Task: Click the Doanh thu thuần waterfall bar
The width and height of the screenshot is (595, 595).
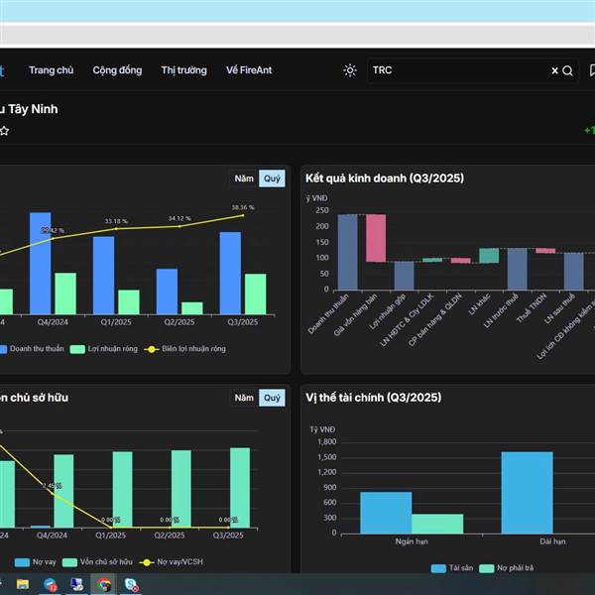Action: click(348, 252)
